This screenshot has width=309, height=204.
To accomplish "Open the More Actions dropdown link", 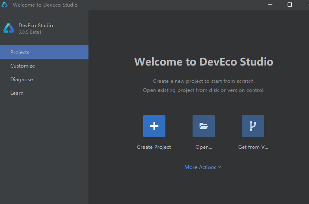I will 200,167.
